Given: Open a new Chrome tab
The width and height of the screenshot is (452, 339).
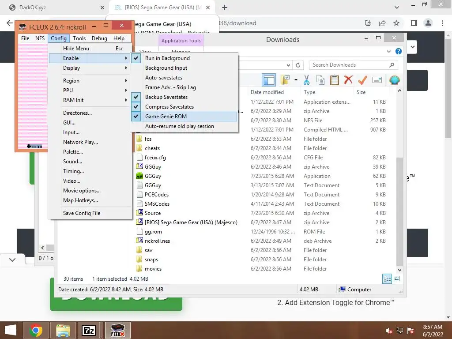Looking at the screenshot, I should [x=225, y=8].
